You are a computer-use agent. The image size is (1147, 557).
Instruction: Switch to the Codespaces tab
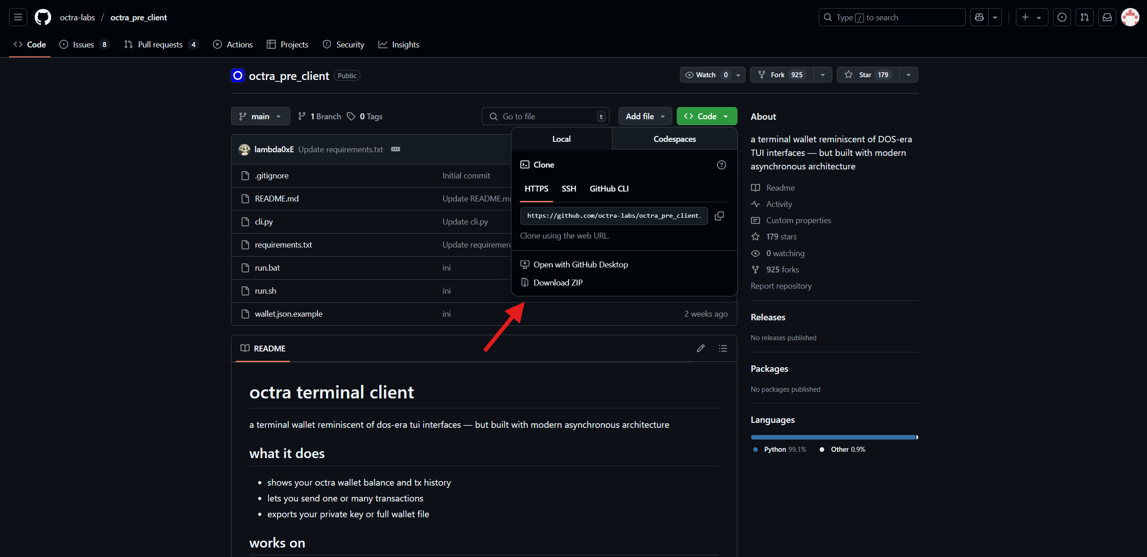click(675, 139)
